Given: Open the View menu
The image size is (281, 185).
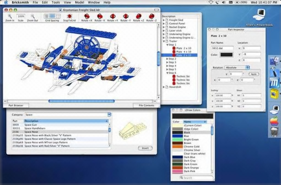Looking at the screenshot, I should pos(67,2).
